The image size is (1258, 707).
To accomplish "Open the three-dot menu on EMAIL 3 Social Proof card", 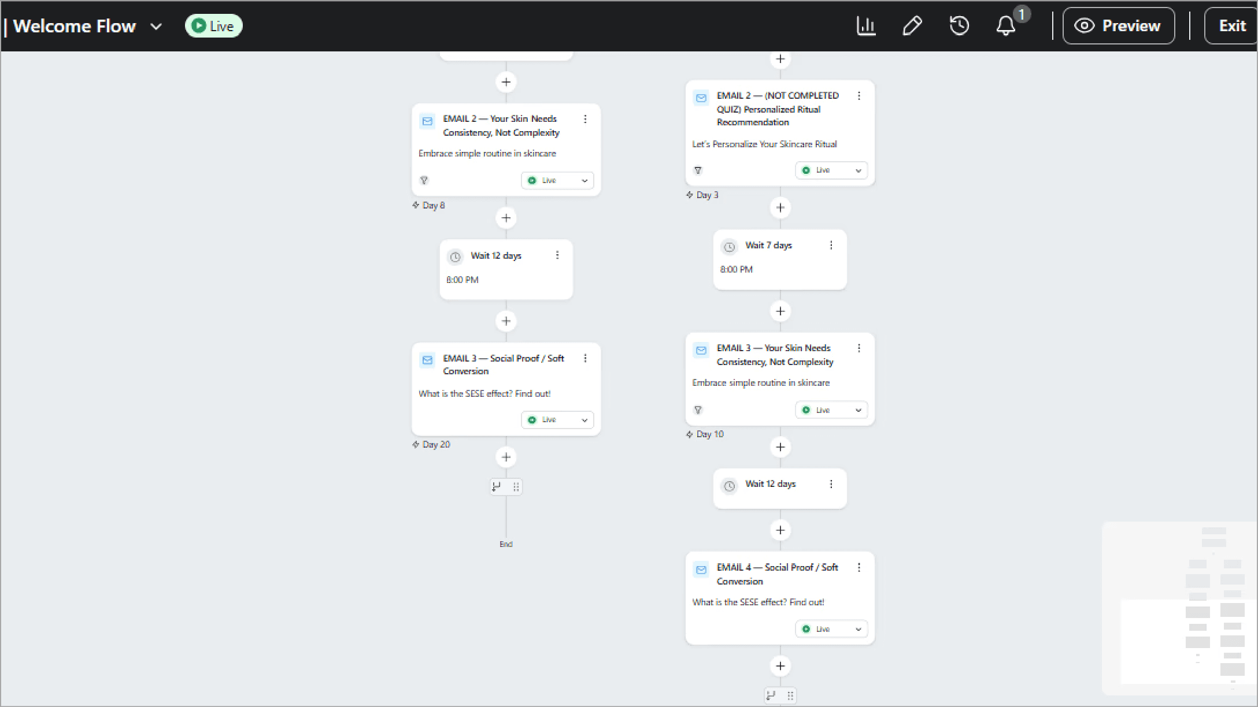I will point(585,358).
